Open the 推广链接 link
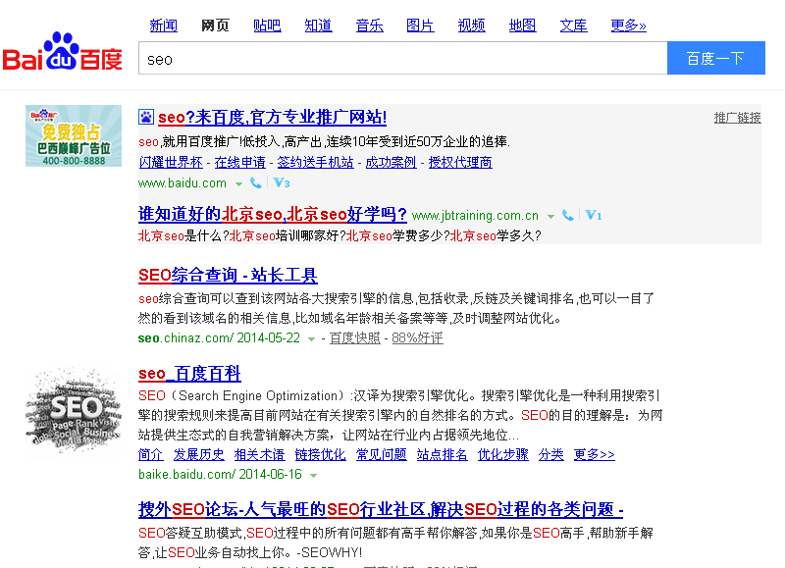Image resolution: width=785 pixels, height=568 pixels. click(x=737, y=118)
